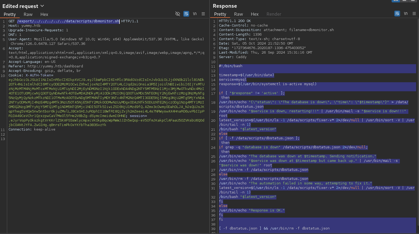This screenshot has width=419, height=234.
Task: Open response pane hamburger options menu
Action: click(414, 14)
